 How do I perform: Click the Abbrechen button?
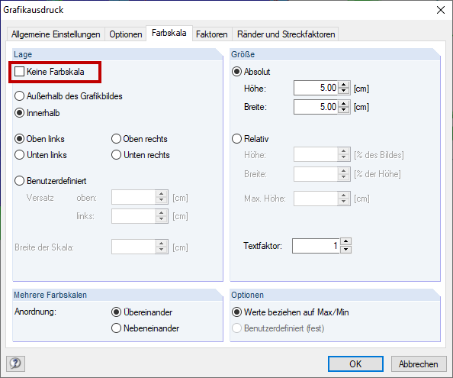pos(419,363)
